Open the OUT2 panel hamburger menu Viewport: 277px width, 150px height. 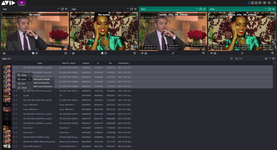point(273,9)
